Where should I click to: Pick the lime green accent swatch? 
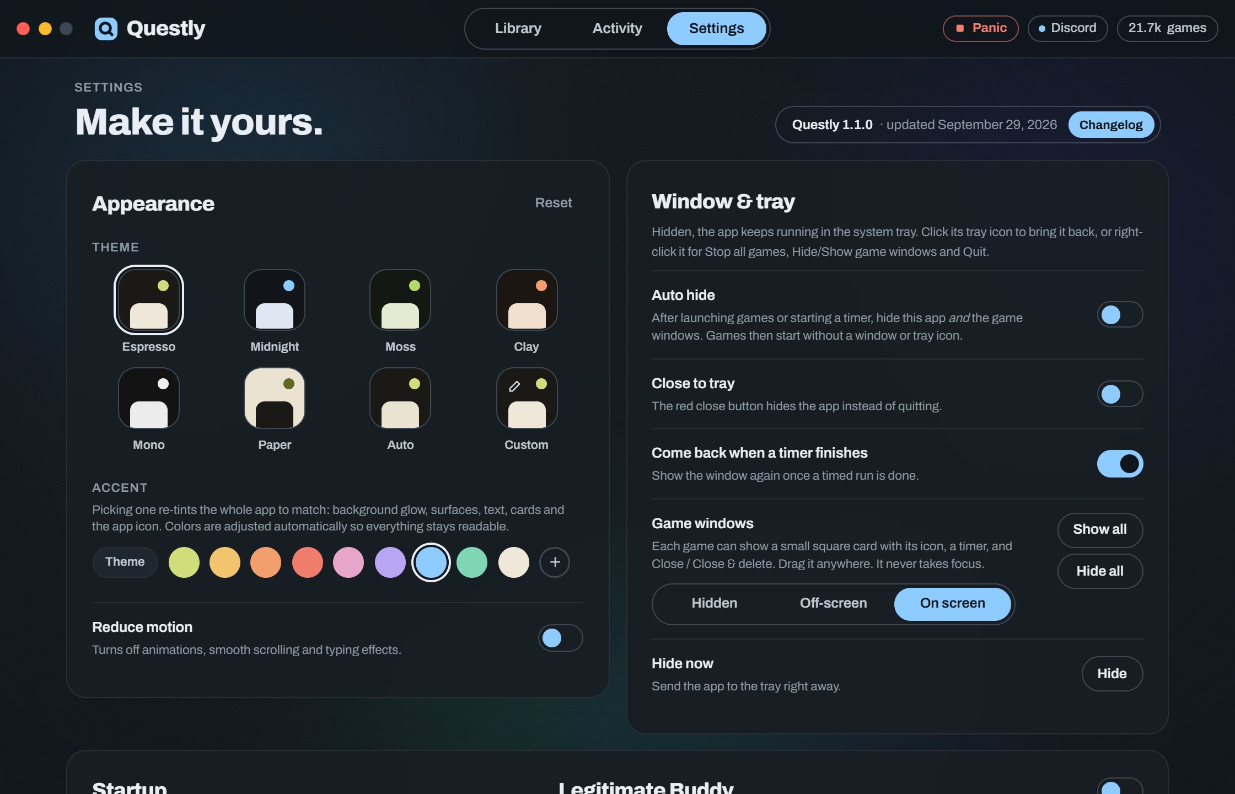(x=184, y=562)
